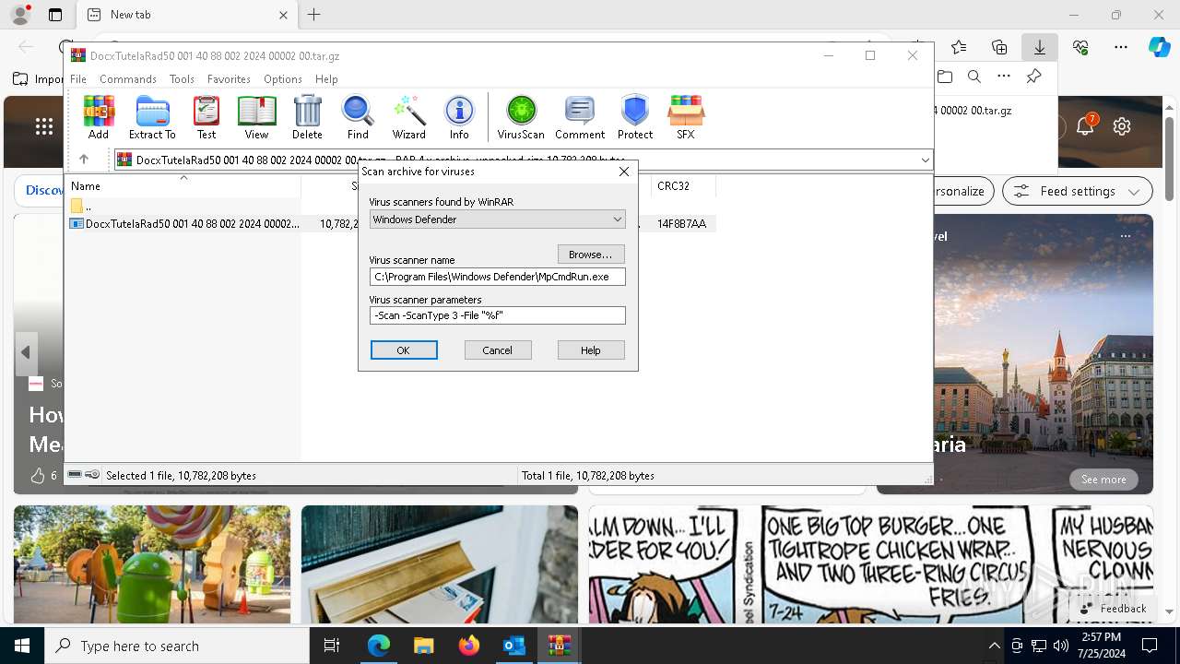Open the comic strip thumbnail
Viewport: 1180px width, 664px height.
click(x=871, y=564)
